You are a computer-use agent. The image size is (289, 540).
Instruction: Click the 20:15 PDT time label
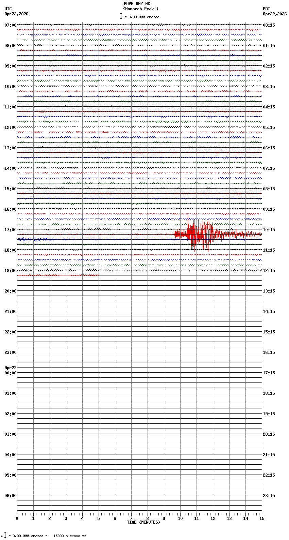coord(269,434)
